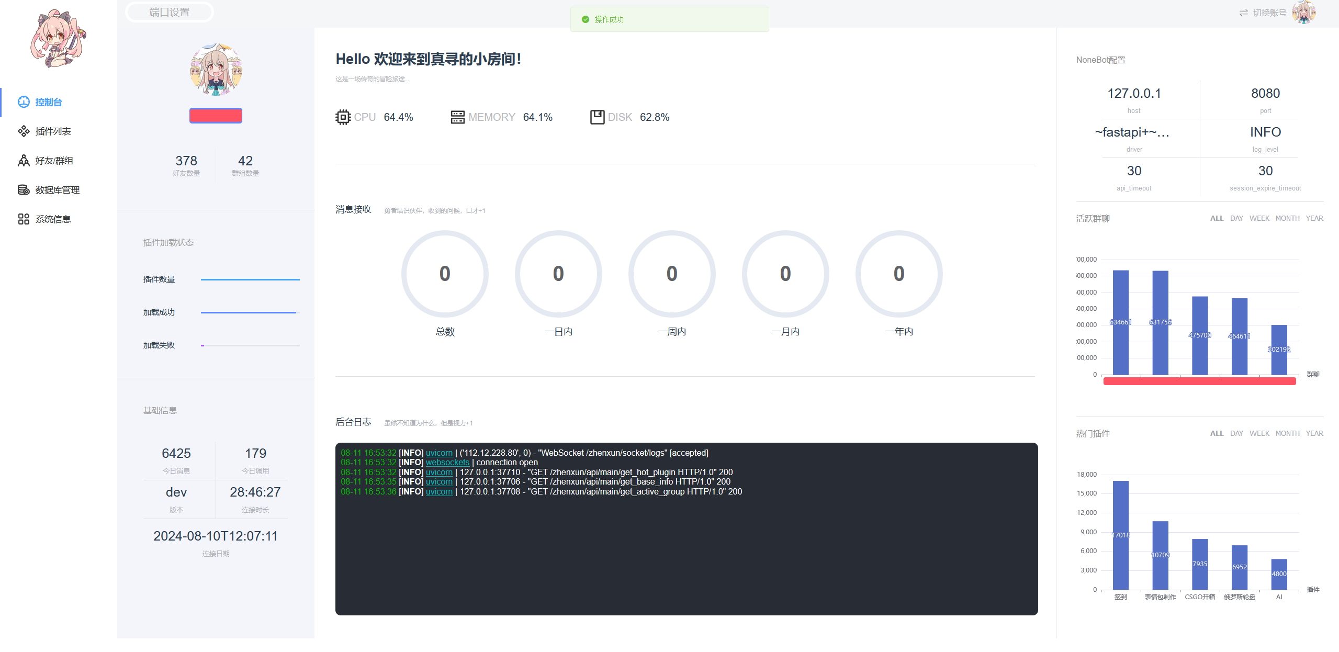This screenshot has height=652, width=1339.
Task: Click the 端口设置 button
Action: tap(169, 12)
